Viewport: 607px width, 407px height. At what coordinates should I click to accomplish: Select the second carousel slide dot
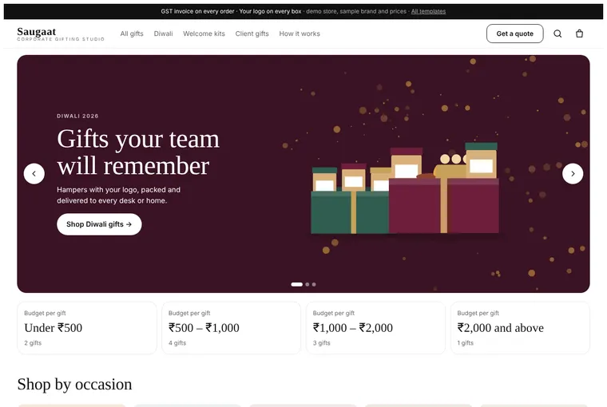click(x=307, y=284)
